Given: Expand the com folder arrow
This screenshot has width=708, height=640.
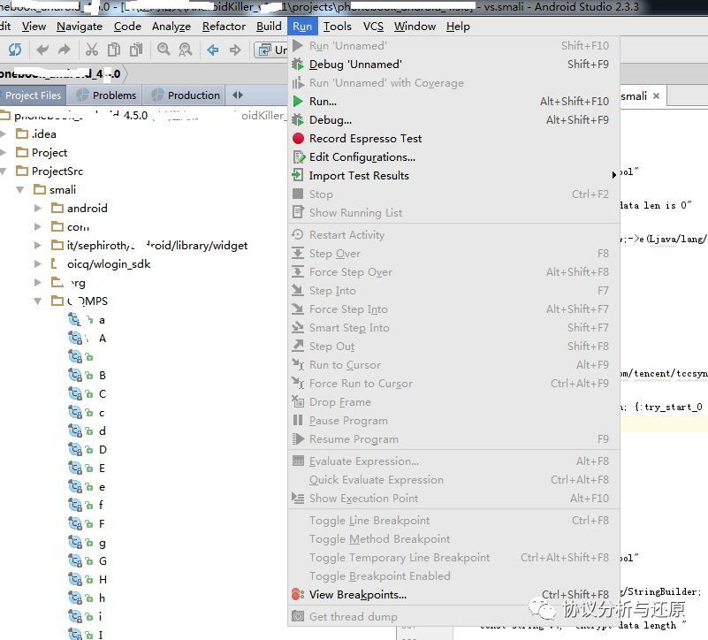Looking at the screenshot, I should pyautogui.click(x=37, y=226).
